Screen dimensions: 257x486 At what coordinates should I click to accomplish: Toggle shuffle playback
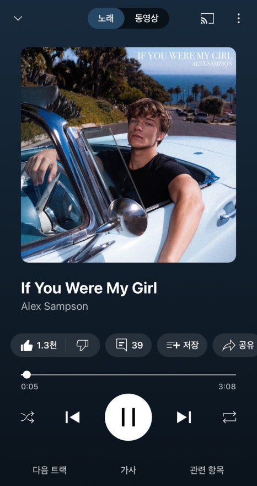pyautogui.click(x=28, y=417)
